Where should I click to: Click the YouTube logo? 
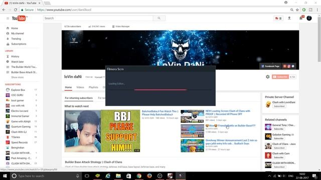(19, 18)
